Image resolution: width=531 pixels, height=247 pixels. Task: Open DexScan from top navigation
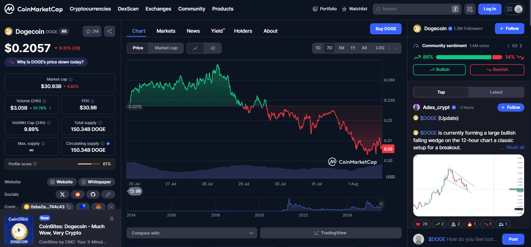coord(128,9)
